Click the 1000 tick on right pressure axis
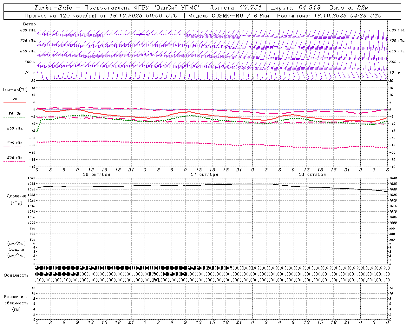 pyautogui.click(x=393, y=222)
